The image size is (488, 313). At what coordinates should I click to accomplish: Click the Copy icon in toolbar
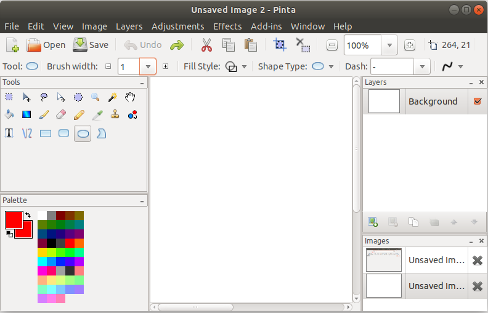point(228,45)
